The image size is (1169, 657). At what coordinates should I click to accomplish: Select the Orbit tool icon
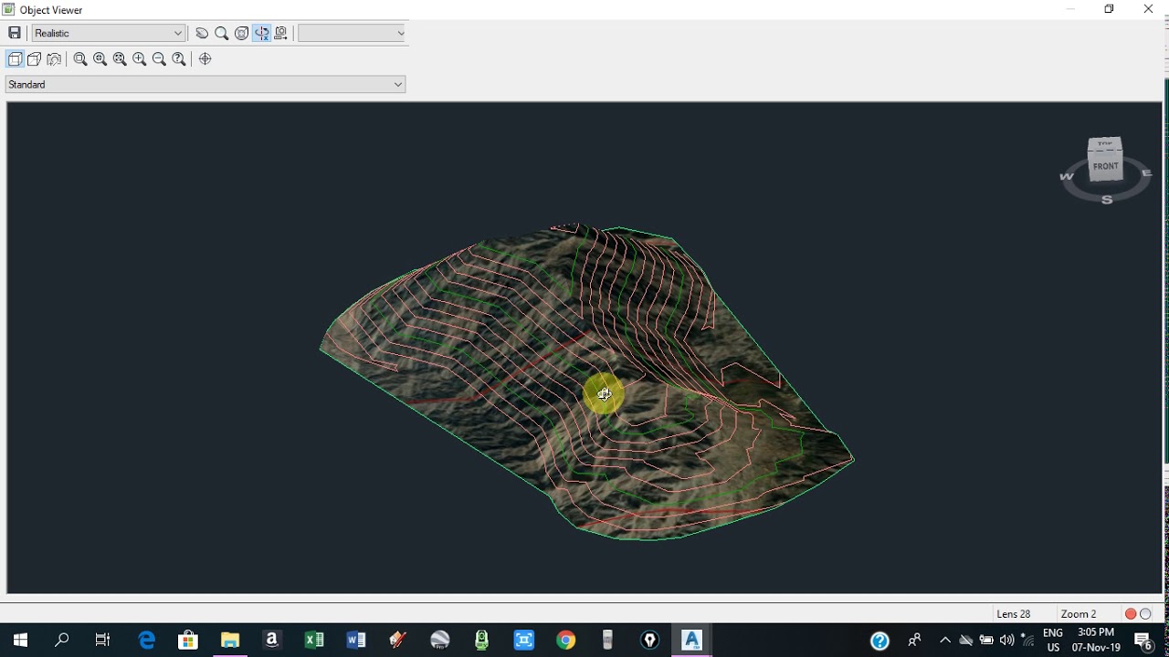(x=241, y=33)
